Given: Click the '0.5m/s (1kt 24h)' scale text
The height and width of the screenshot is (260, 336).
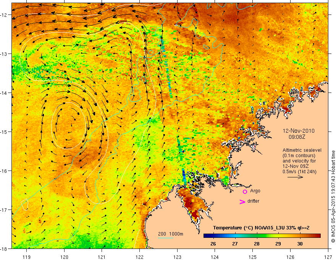Looking at the screenshot, I should 299,171.
